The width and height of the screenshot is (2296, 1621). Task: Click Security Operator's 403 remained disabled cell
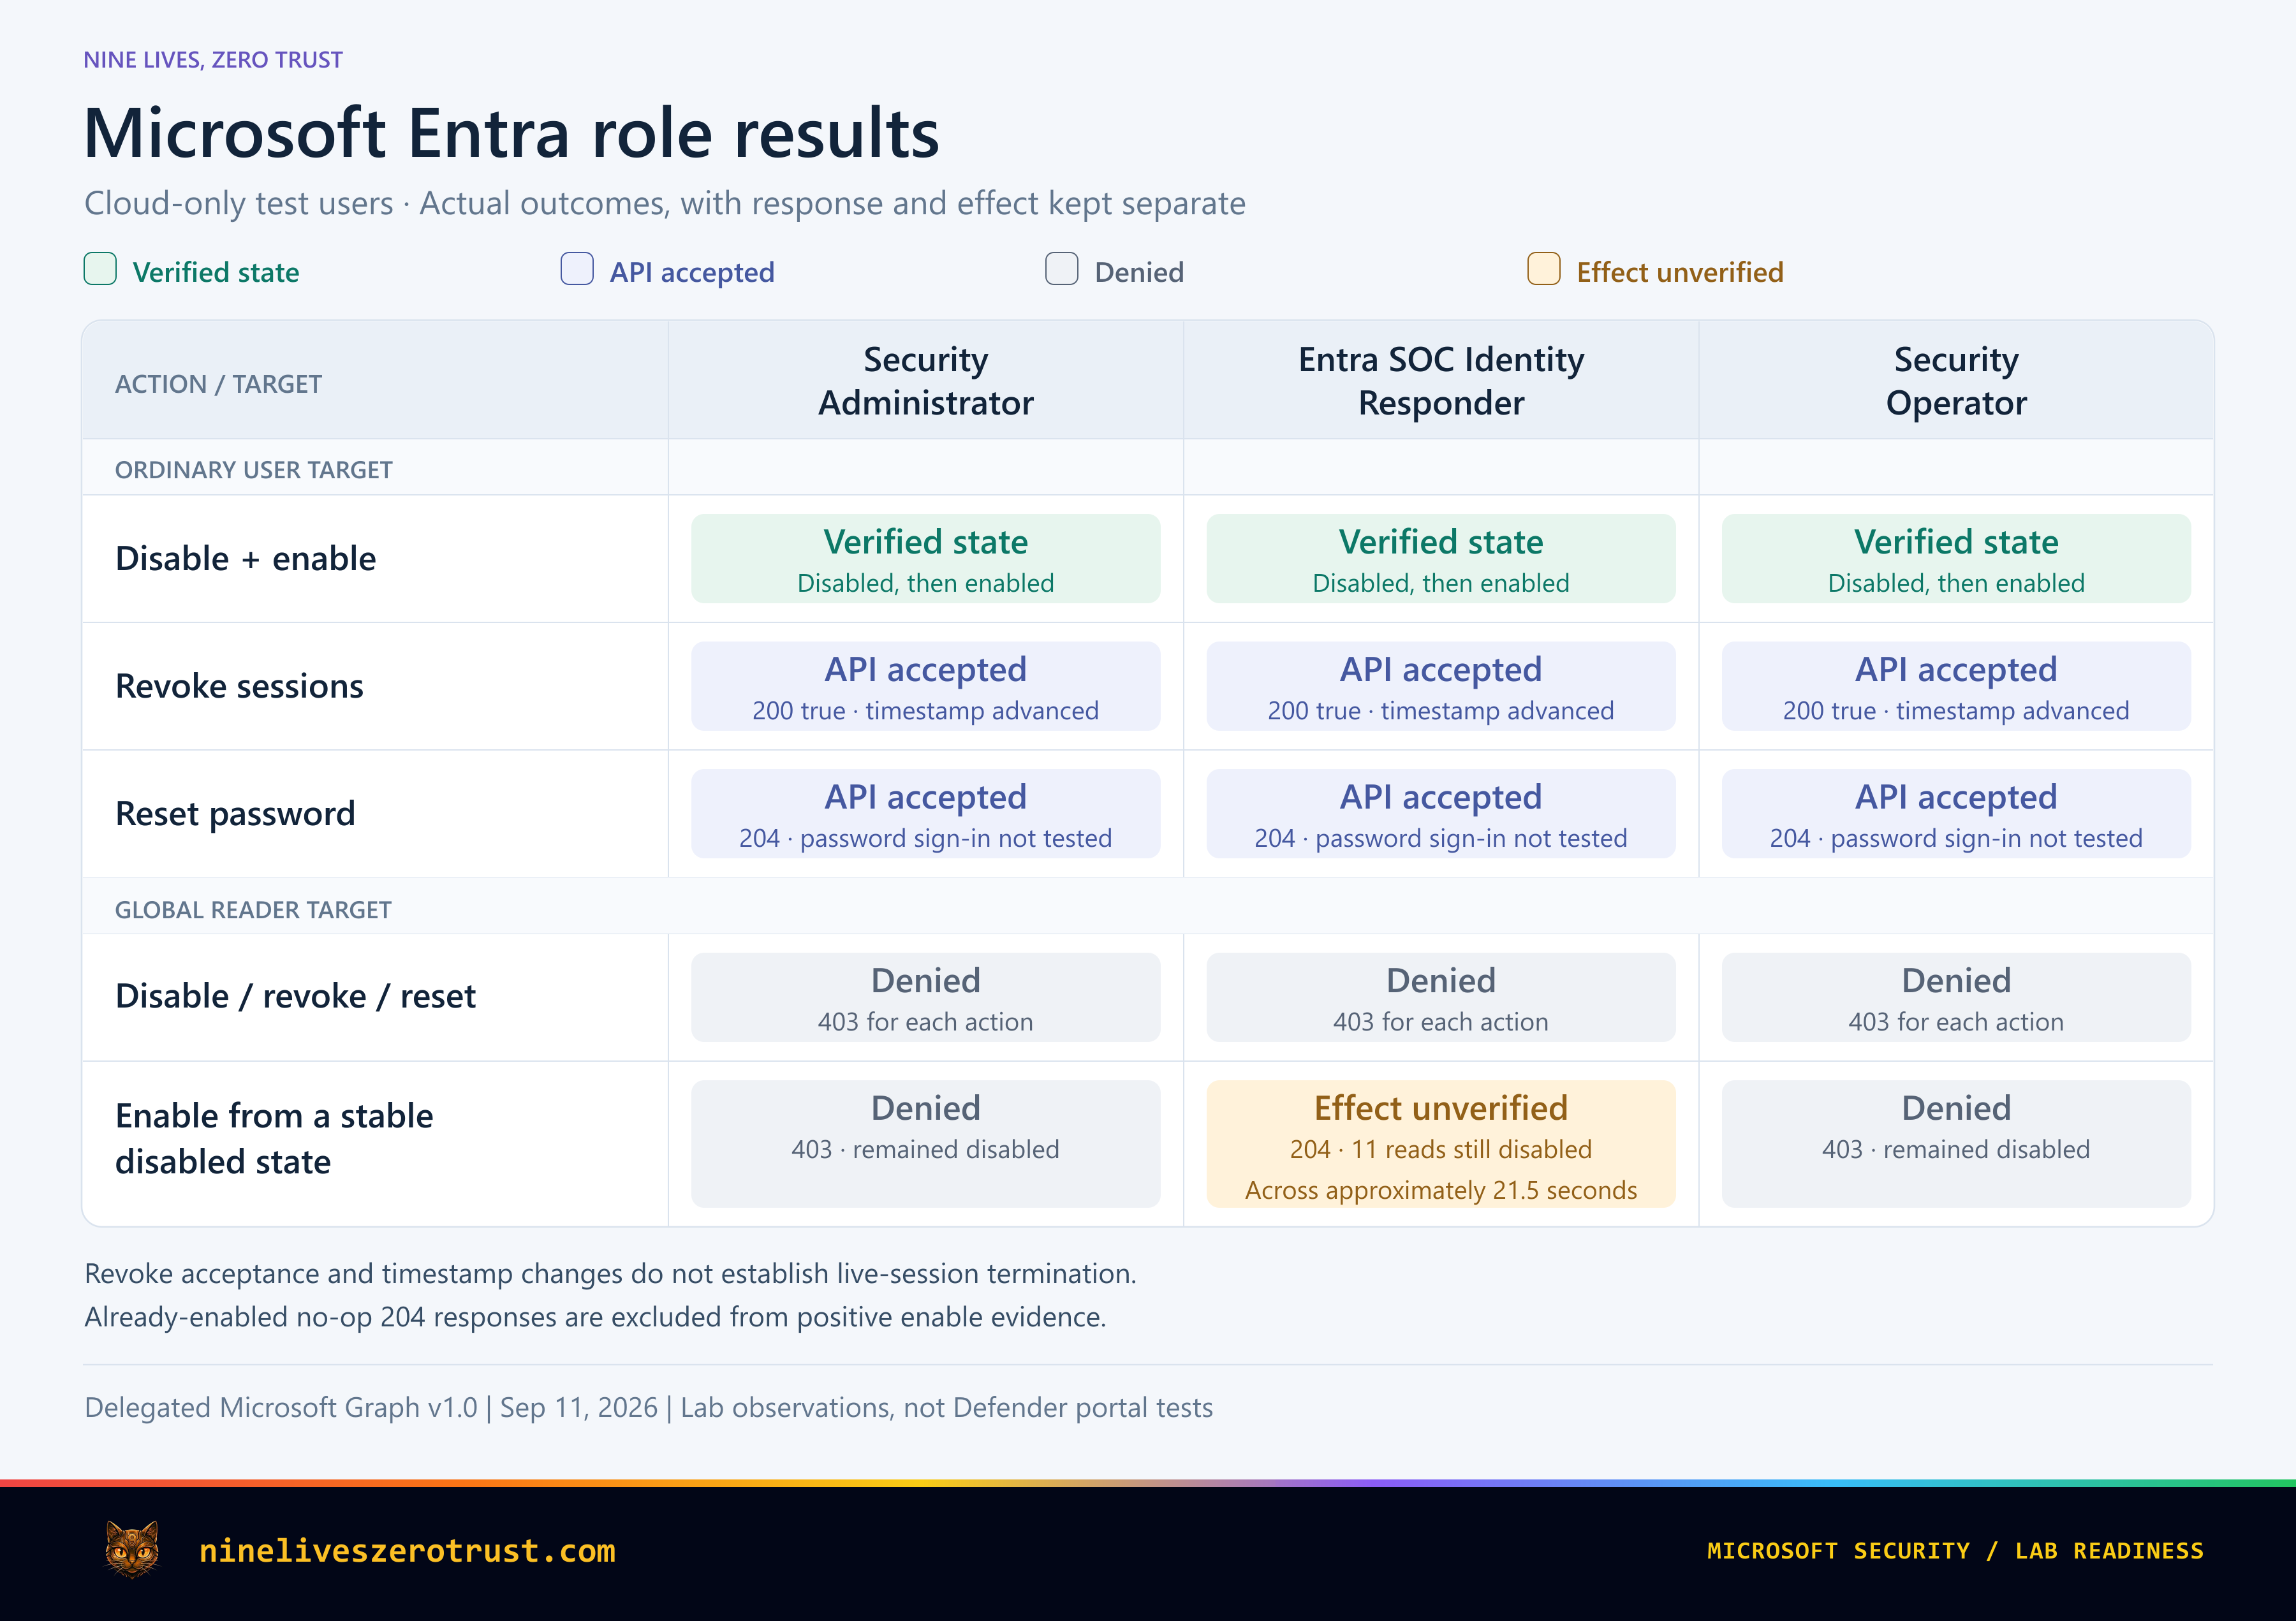1956,1144
